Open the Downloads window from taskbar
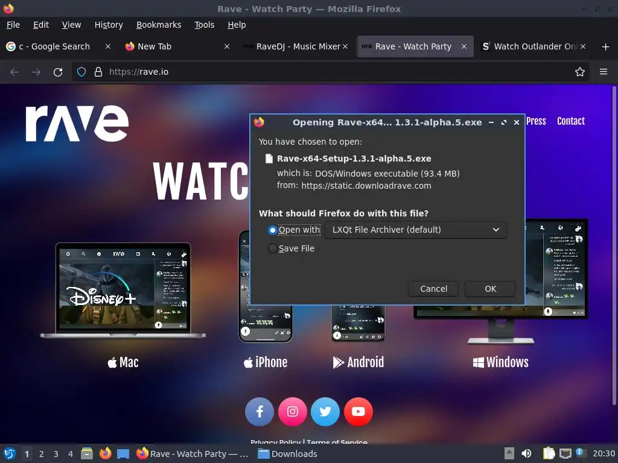The width and height of the screenshot is (618, 463). (287, 454)
